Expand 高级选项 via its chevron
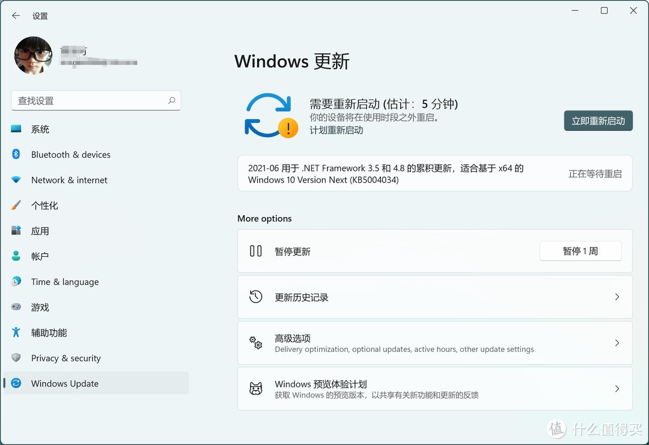The width and height of the screenshot is (649, 445). pyautogui.click(x=617, y=343)
